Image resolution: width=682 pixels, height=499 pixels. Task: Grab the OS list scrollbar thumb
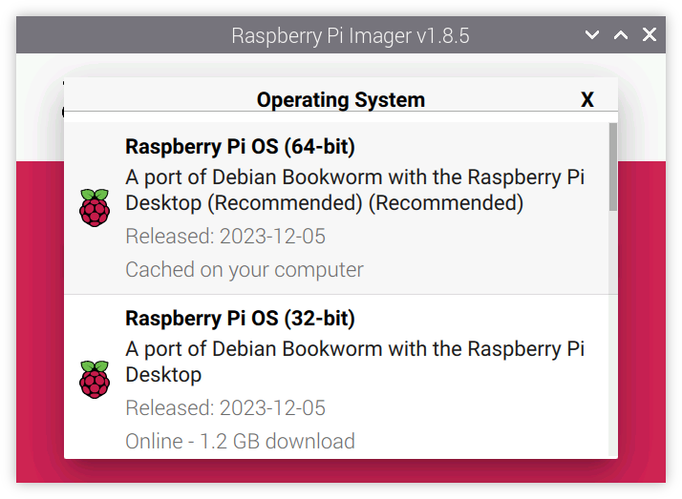point(612,167)
